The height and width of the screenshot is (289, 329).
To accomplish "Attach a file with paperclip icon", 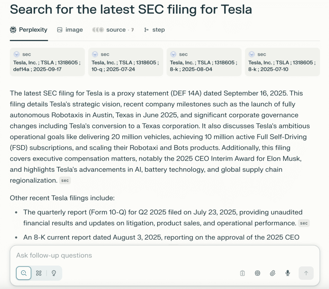I will pos(272,273).
